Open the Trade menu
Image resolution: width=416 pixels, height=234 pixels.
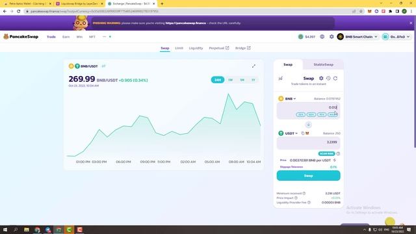point(51,37)
